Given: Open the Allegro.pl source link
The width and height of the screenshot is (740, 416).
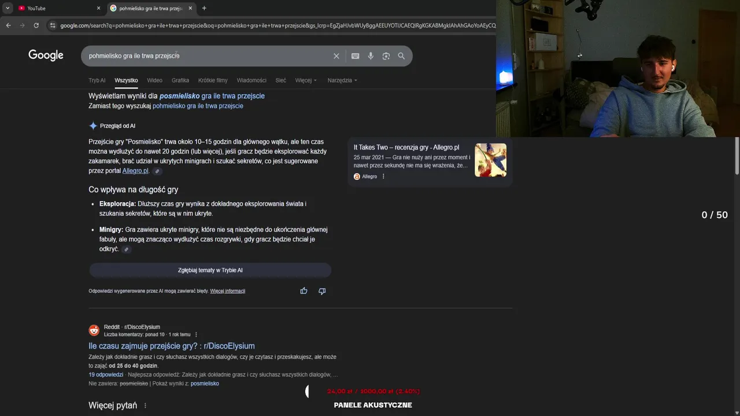Looking at the screenshot, I should pyautogui.click(x=135, y=171).
